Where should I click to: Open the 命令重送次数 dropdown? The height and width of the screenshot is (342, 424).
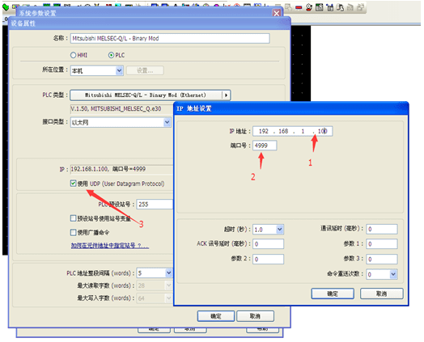coord(382,274)
